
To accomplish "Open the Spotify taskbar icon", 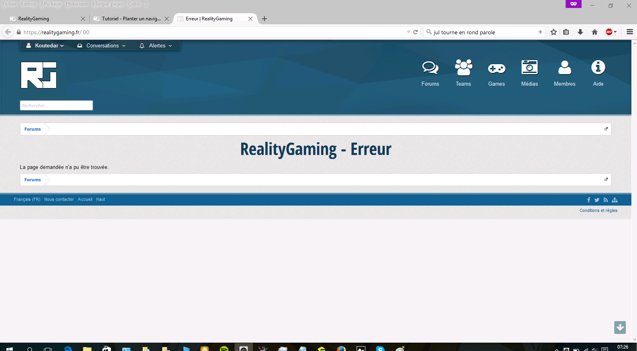I will click(224, 348).
